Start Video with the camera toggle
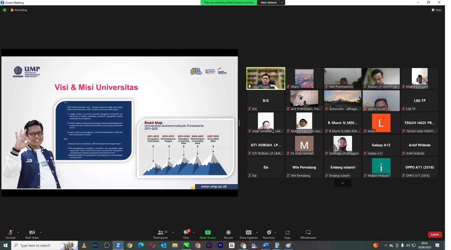This screenshot has height=250, width=451. (32, 234)
